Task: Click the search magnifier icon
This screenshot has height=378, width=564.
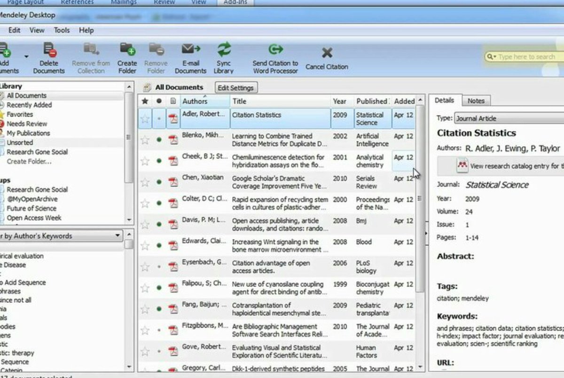Action: click(x=490, y=57)
